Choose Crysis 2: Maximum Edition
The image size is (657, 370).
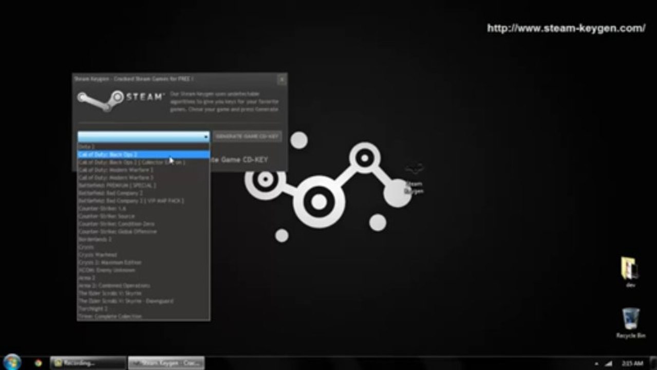143,262
